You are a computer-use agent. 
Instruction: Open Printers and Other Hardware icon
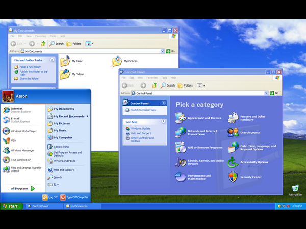pos(233,118)
